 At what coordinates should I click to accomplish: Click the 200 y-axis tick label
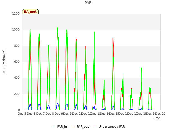point(17,94)
